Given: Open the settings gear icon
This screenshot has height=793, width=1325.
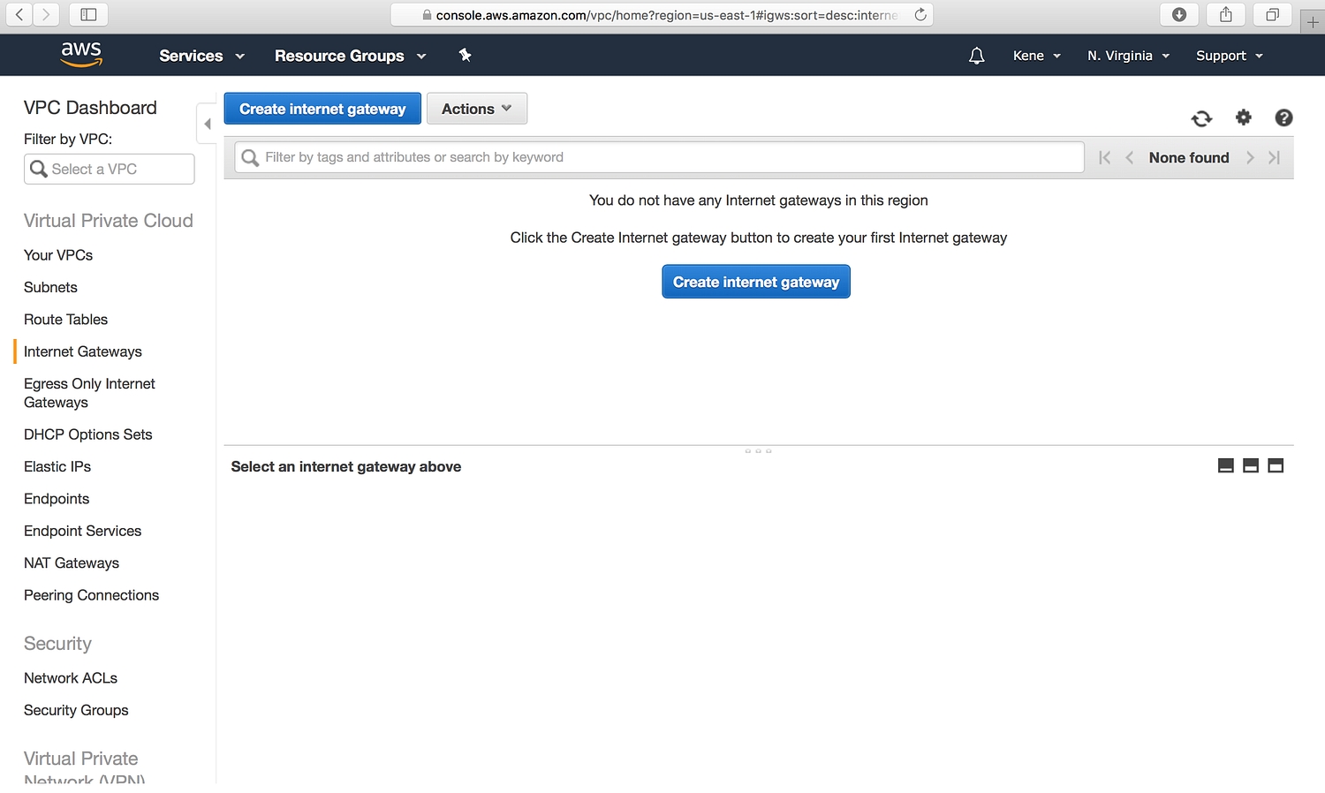Looking at the screenshot, I should (1243, 117).
